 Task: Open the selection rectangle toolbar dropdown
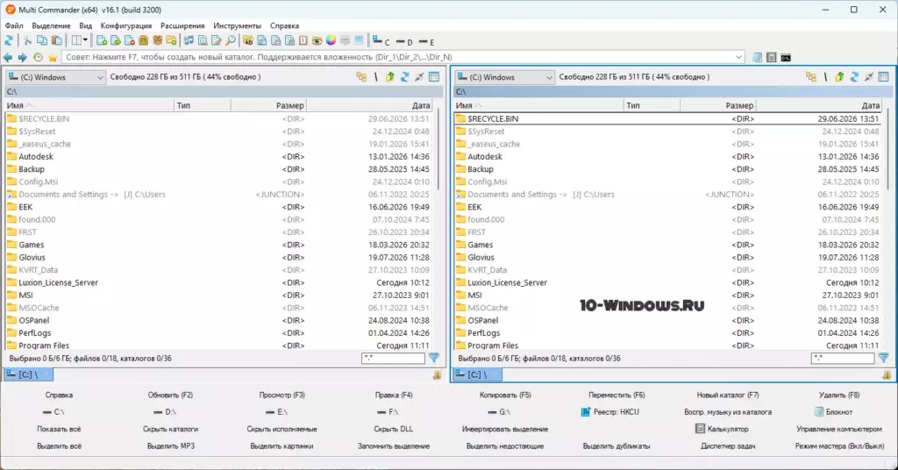[x=85, y=40]
